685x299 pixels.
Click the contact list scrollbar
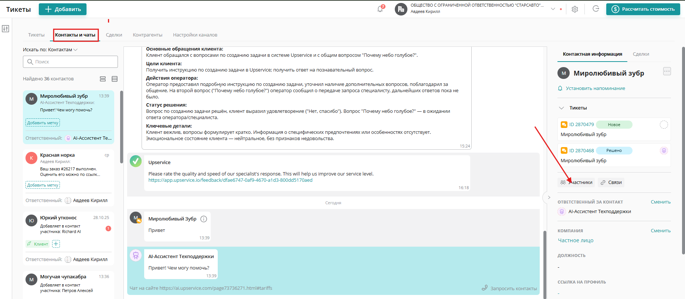click(122, 127)
